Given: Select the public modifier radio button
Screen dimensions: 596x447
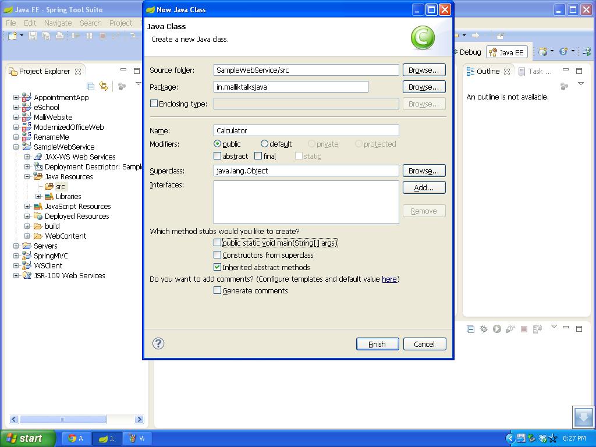Looking at the screenshot, I should click(217, 144).
